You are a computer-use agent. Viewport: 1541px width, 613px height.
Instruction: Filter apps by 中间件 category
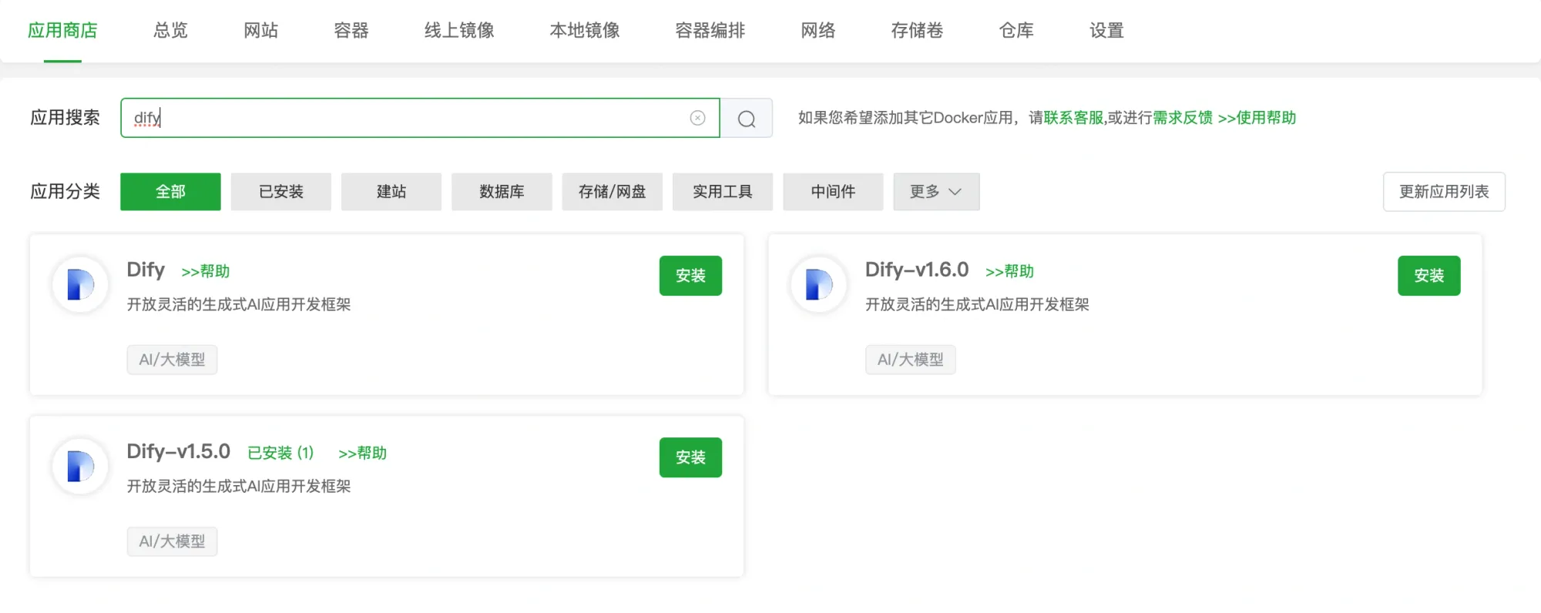(833, 192)
